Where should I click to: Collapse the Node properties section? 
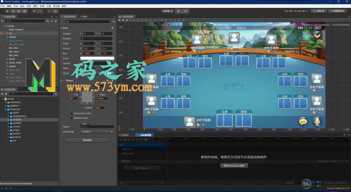coord(61,28)
